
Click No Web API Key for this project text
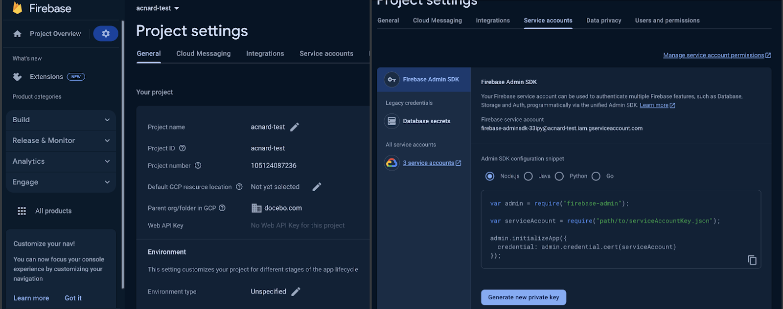298,225
